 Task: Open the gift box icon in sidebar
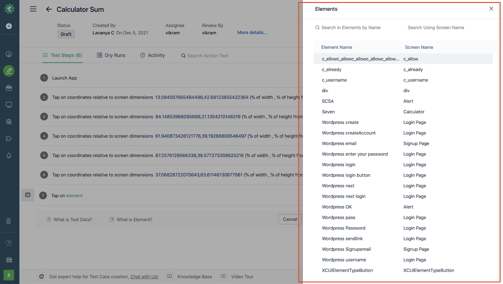tap(9, 260)
